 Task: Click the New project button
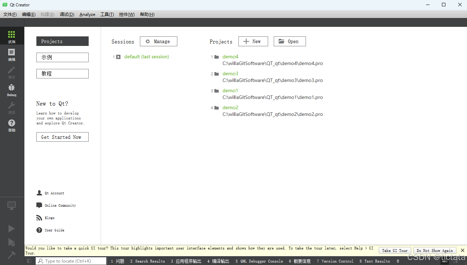point(253,41)
